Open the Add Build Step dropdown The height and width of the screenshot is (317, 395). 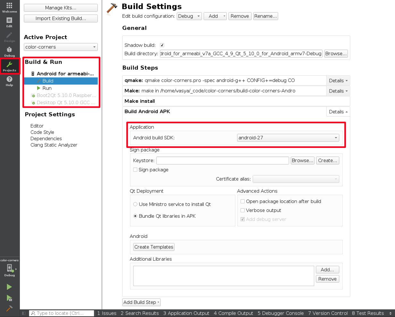coord(141,302)
